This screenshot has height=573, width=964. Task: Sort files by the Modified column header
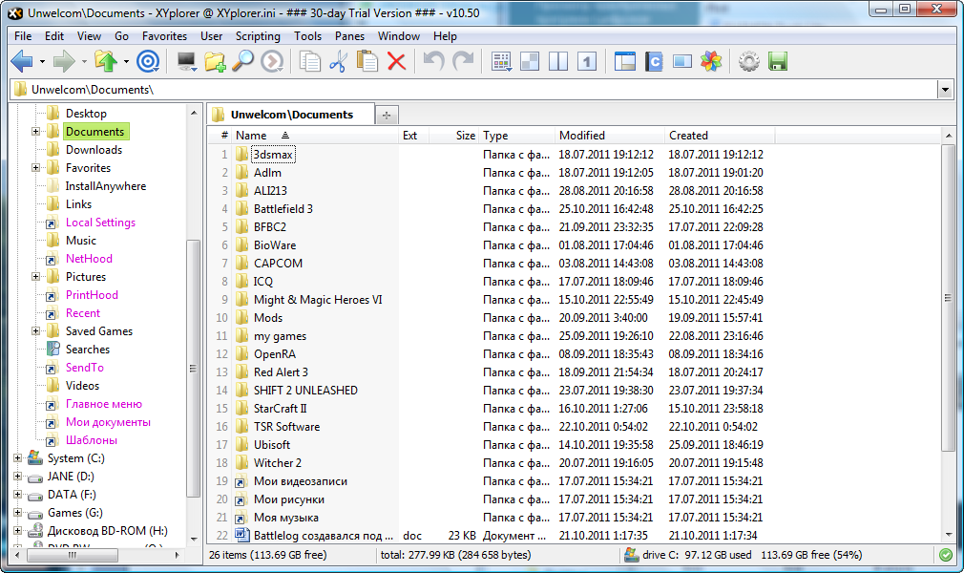coord(582,136)
